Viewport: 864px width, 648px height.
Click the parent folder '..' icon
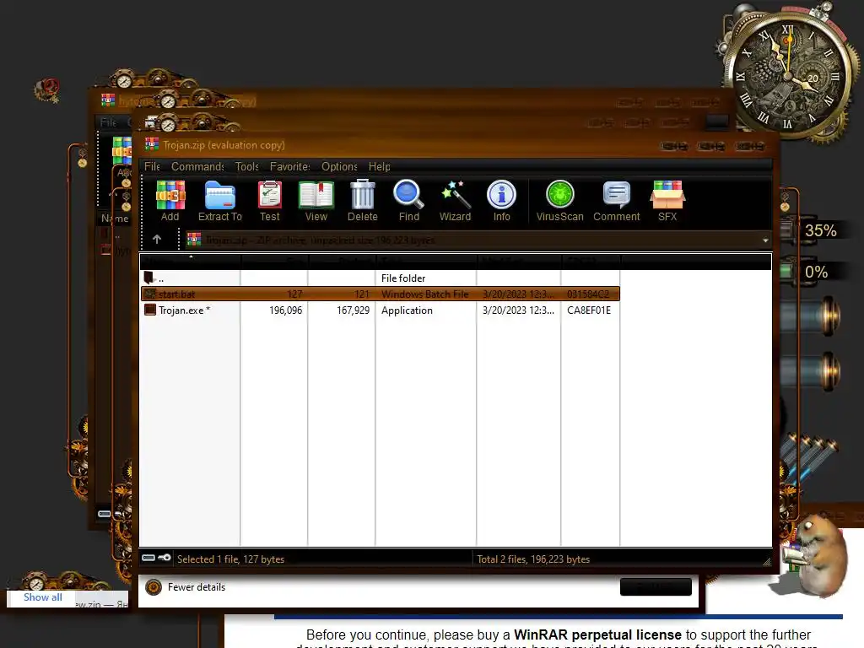click(148, 278)
